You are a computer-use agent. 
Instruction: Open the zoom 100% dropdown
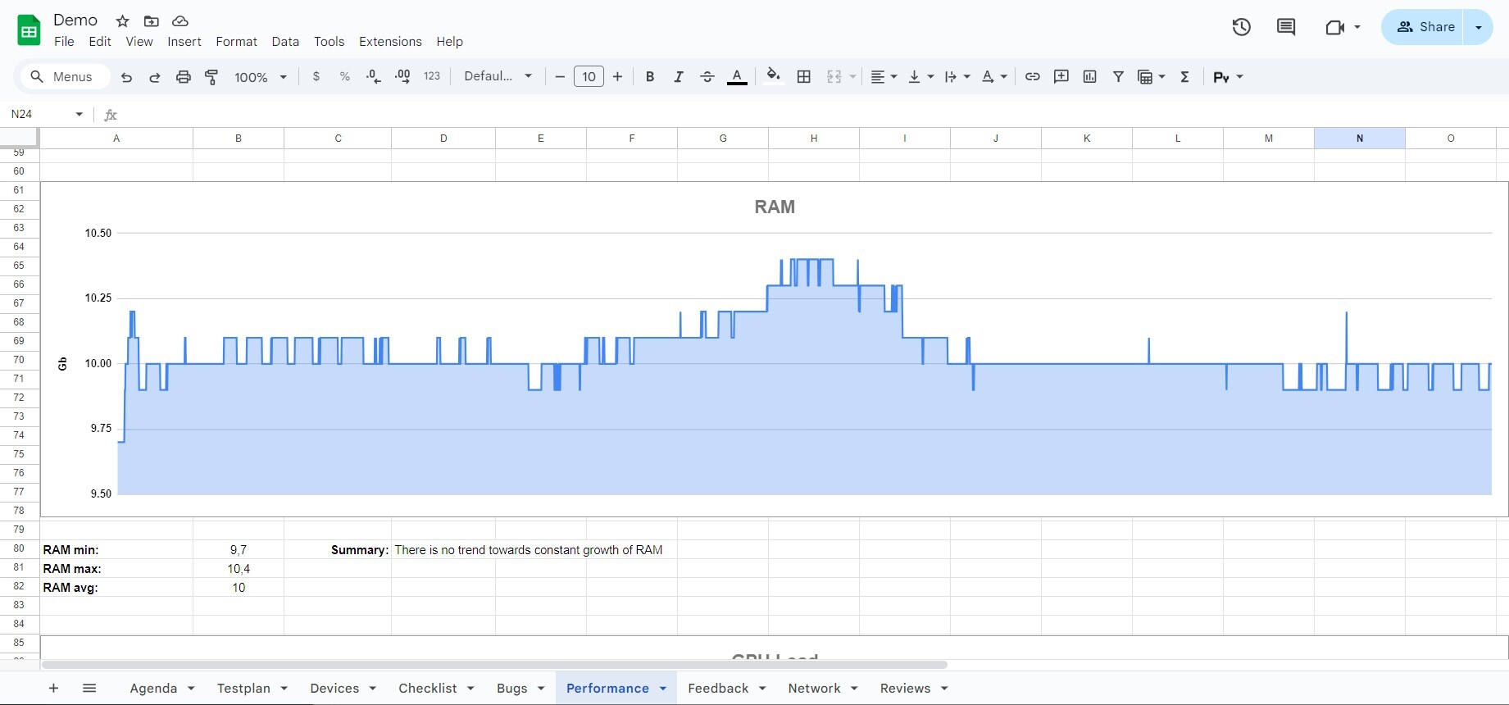(260, 77)
